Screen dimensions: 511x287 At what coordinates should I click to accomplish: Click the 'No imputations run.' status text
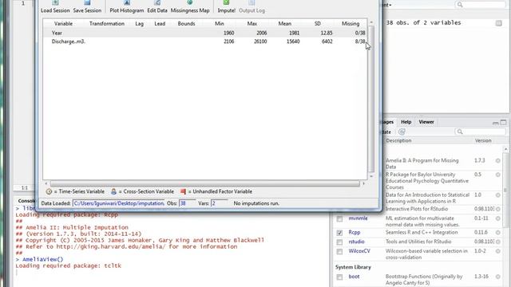(256, 203)
